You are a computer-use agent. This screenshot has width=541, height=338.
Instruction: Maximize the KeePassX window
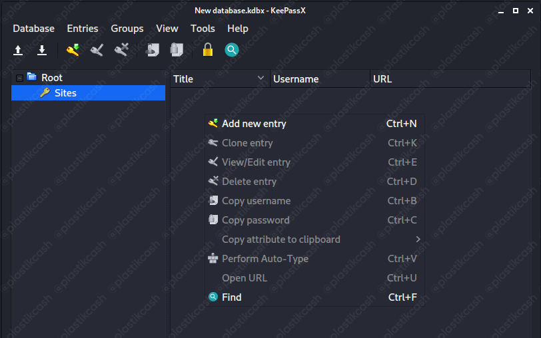(x=516, y=11)
